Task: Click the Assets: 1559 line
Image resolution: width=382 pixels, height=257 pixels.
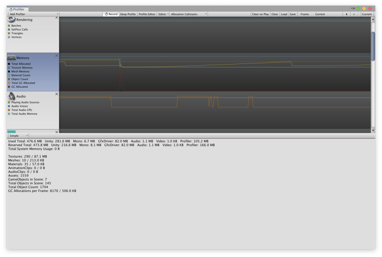Action: click(x=18, y=175)
